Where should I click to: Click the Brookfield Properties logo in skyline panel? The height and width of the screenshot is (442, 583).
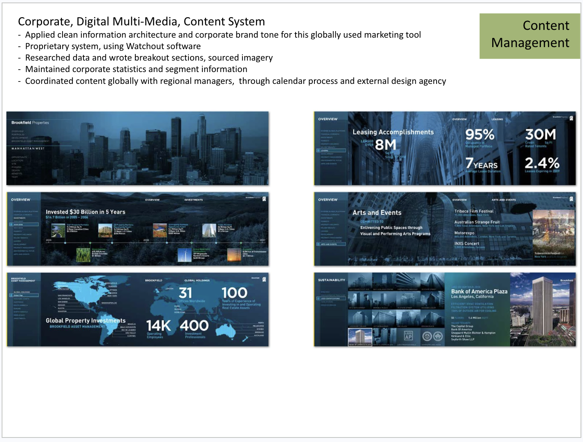(30, 122)
